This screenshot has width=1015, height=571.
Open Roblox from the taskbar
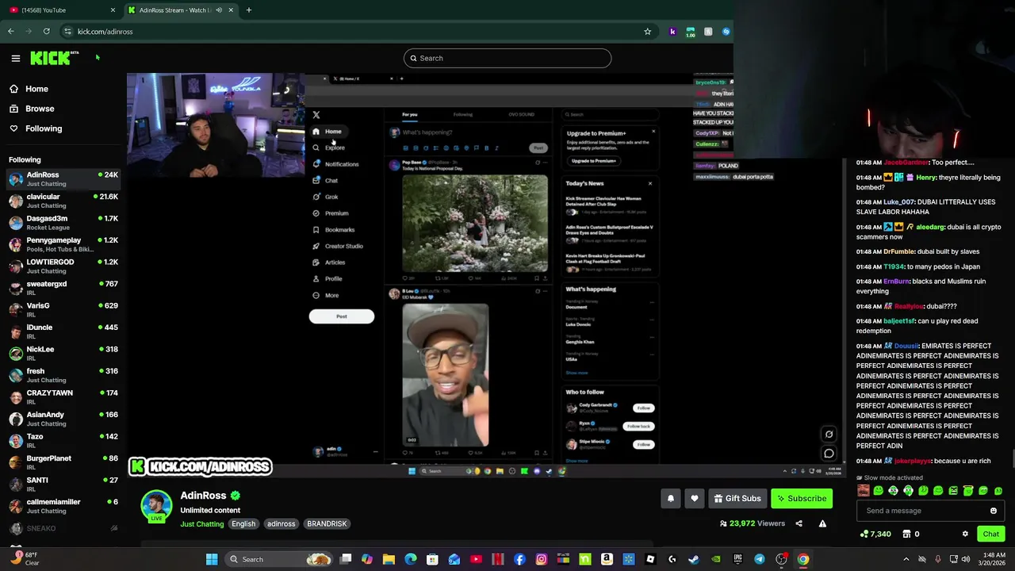coord(650,559)
